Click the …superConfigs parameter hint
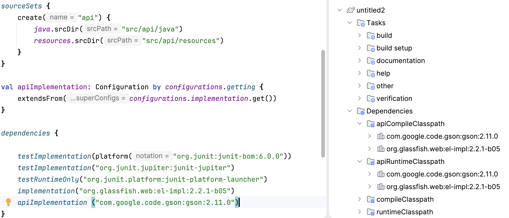Viewport: 509px width, 218px height. click(98, 98)
